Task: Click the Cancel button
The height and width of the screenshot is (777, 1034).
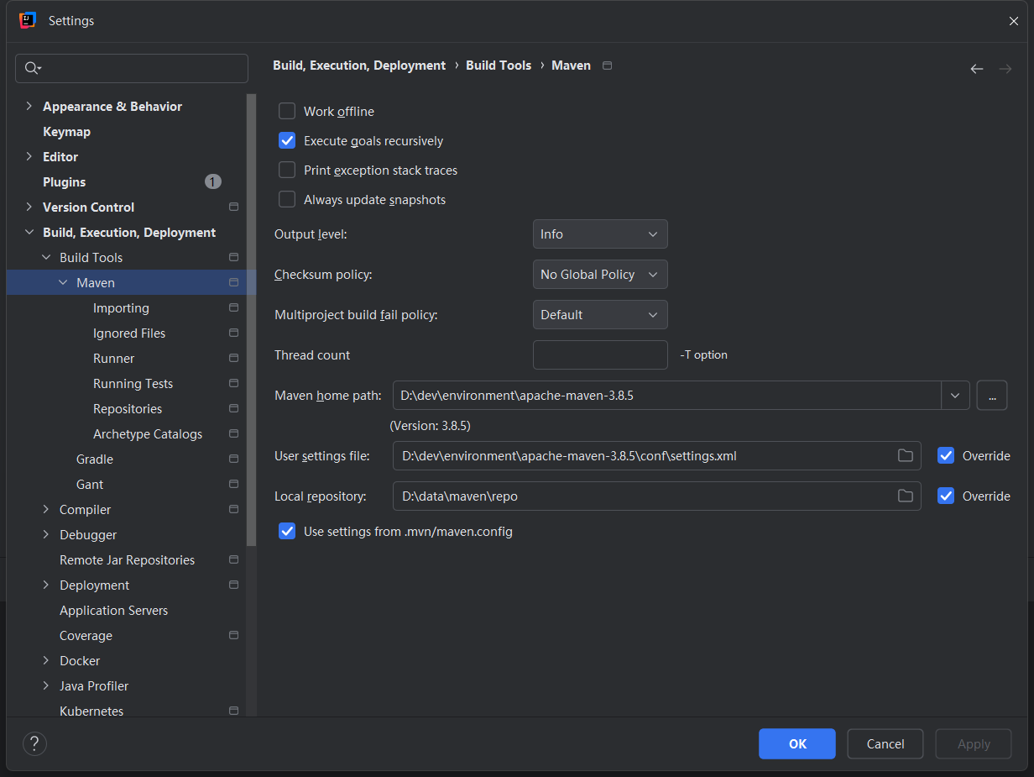Action: (885, 743)
